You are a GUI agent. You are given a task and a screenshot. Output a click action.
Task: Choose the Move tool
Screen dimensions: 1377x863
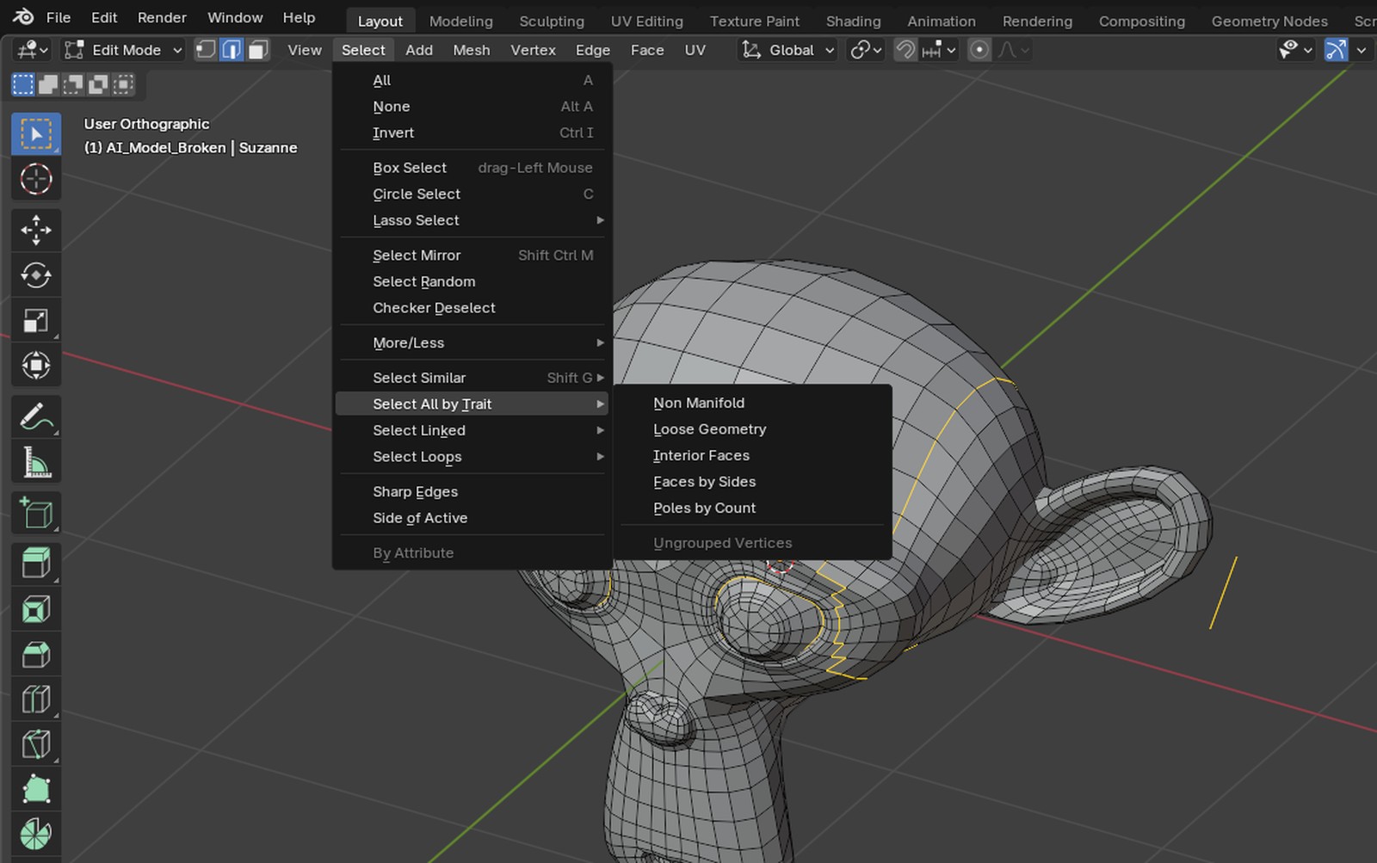point(36,230)
